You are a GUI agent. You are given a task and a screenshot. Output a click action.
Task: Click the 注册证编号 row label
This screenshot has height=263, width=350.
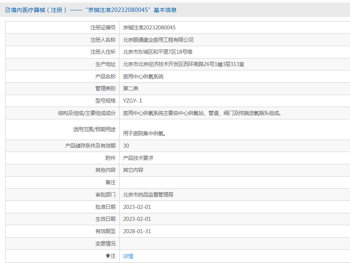(x=103, y=27)
